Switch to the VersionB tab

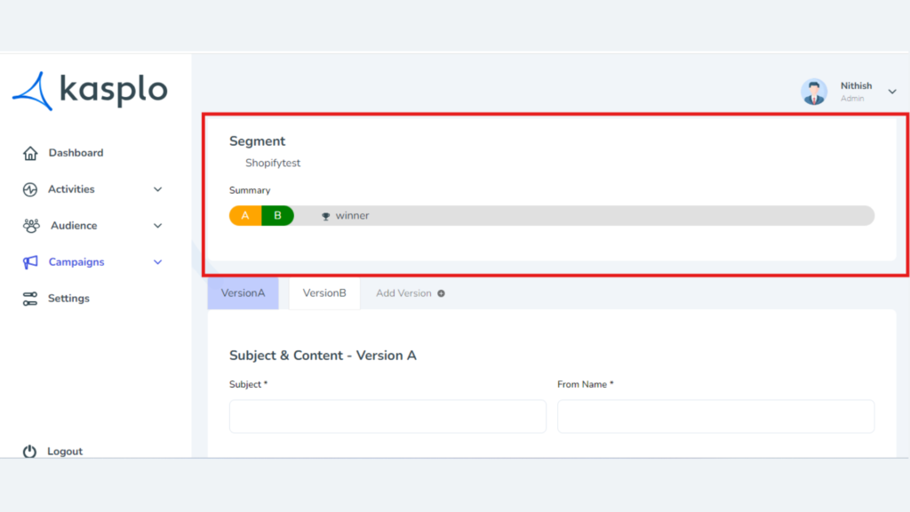pos(324,293)
